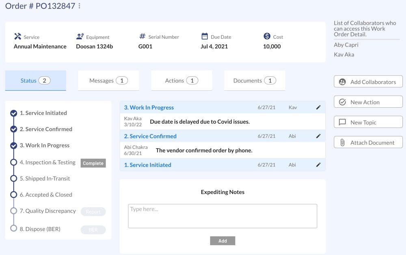Click the Serial Number hash icon
The height and width of the screenshot is (255, 406).
pos(142,36)
